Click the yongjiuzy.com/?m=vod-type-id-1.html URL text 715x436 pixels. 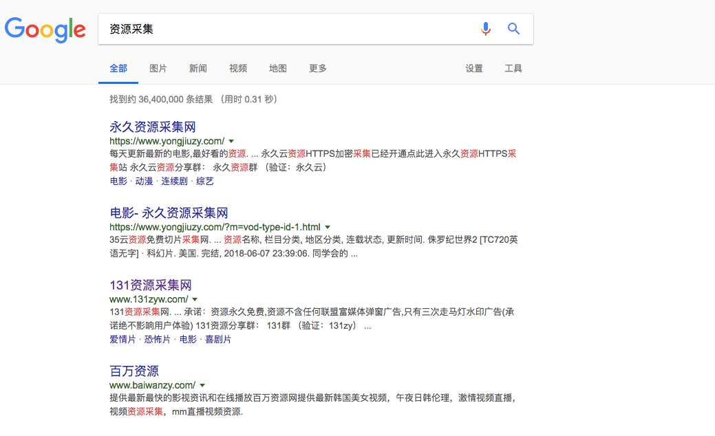215,228
